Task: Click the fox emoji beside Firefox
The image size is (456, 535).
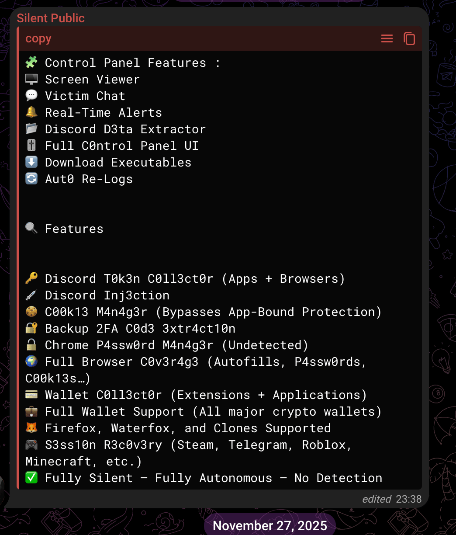Action: pyautogui.click(x=31, y=428)
